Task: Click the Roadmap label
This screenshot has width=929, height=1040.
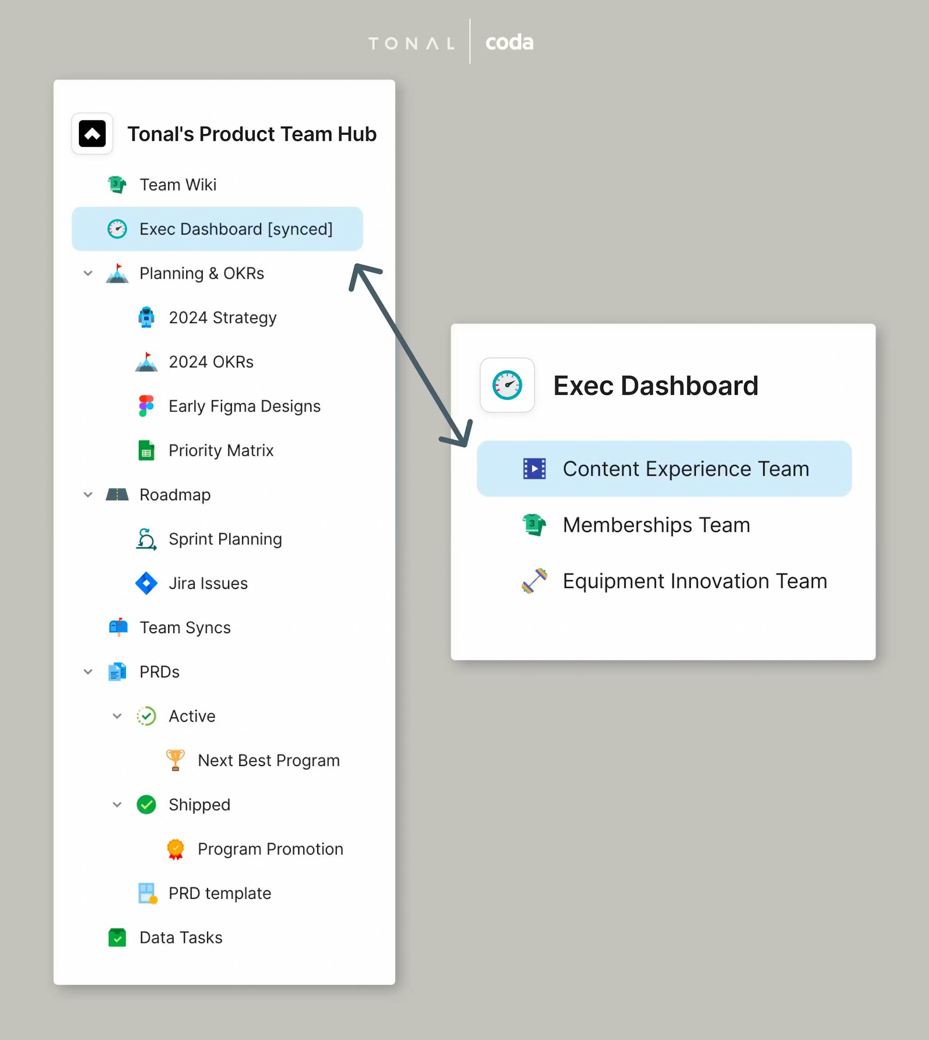Action: click(x=175, y=495)
